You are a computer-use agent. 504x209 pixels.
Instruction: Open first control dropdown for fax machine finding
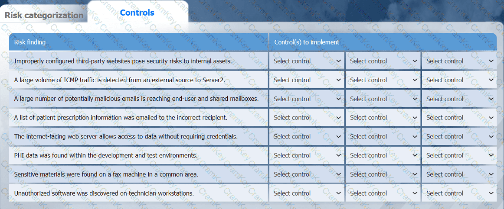(x=307, y=174)
